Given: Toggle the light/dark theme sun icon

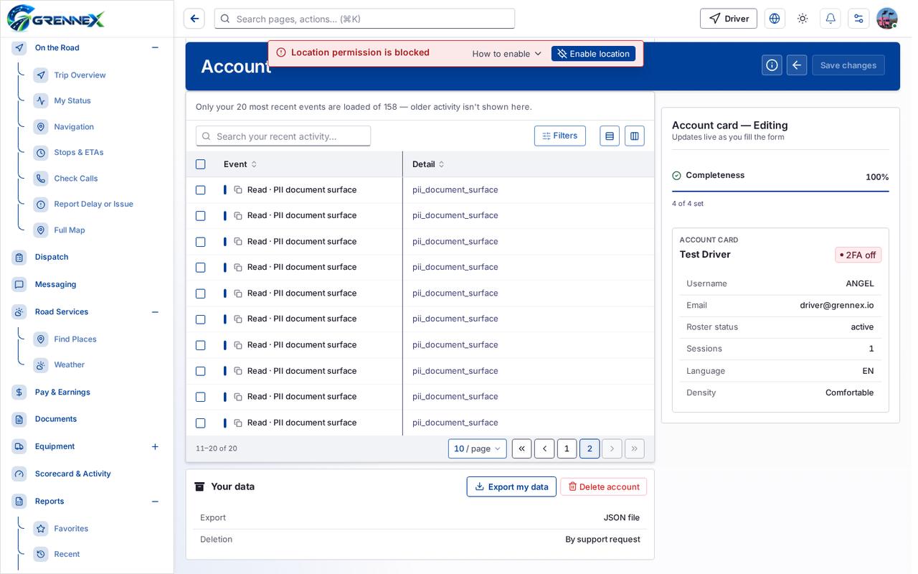Looking at the screenshot, I should pos(803,19).
